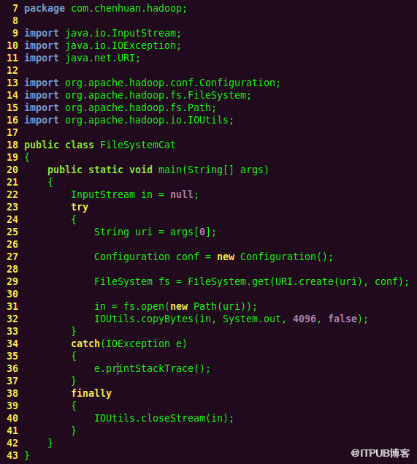This screenshot has width=417, height=464.
Task: Click closing brace on line 33
Action: coord(74,332)
